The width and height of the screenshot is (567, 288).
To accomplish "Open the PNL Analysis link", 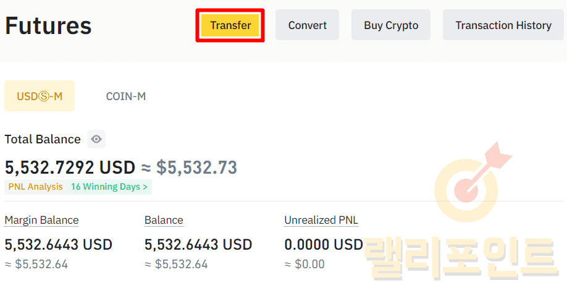I will click(35, 187).
